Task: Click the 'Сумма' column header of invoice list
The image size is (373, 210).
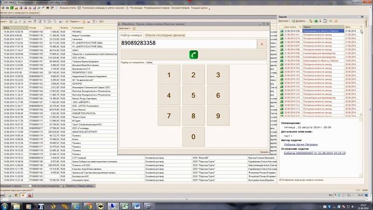Action: (x=51, y=28)
